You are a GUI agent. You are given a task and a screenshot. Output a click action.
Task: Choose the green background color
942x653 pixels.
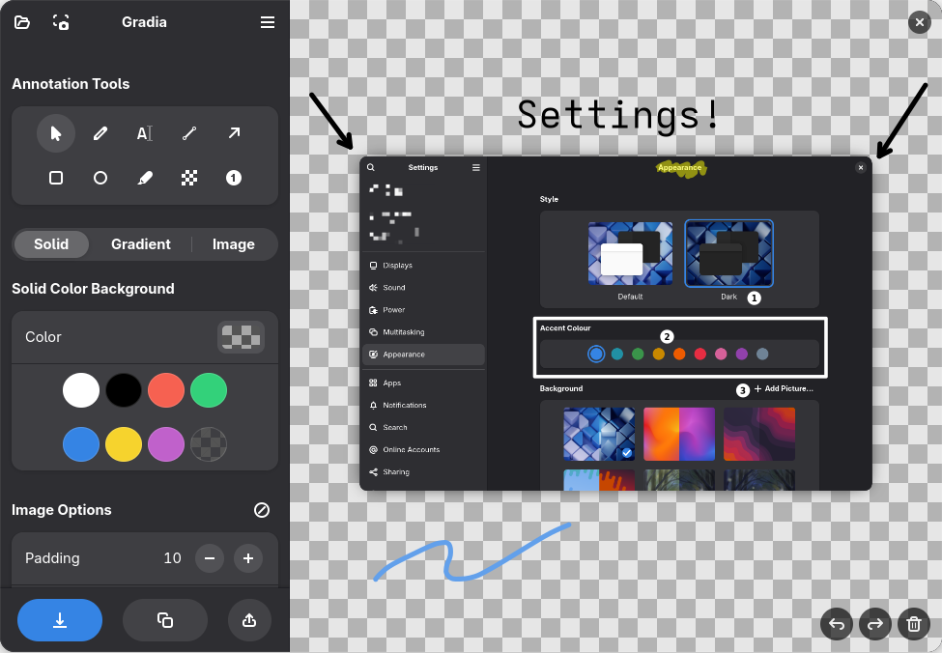[x=209, y=390]
